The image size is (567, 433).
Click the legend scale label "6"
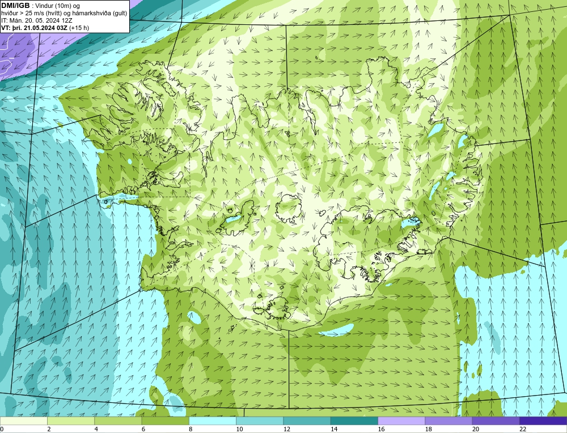(x=143, y=429)
